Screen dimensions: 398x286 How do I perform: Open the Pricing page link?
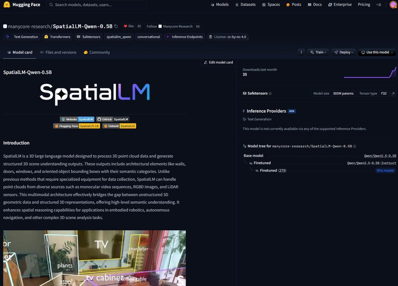364,5
